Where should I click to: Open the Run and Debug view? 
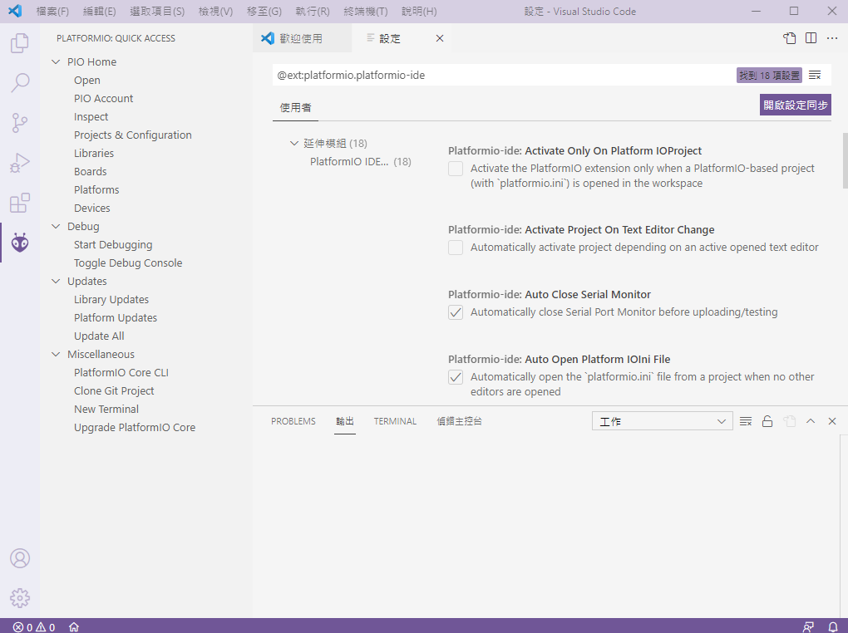pos(19,163)
